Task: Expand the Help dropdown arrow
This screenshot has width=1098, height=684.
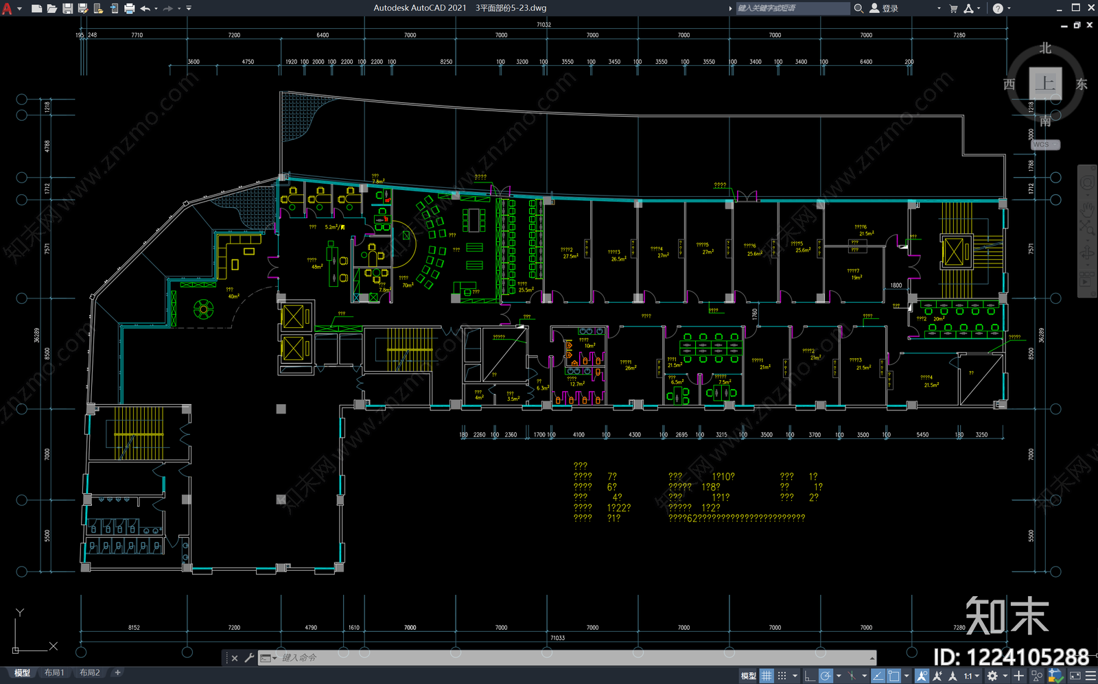Action: pyautogui.click(x=1009, y=8)
